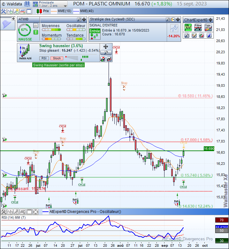229x249 pixels.
Task: Move the alert bell panel handle
Action: point(13,18)
